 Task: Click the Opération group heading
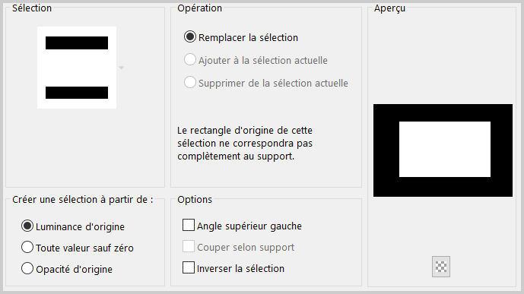coord(199,8)
